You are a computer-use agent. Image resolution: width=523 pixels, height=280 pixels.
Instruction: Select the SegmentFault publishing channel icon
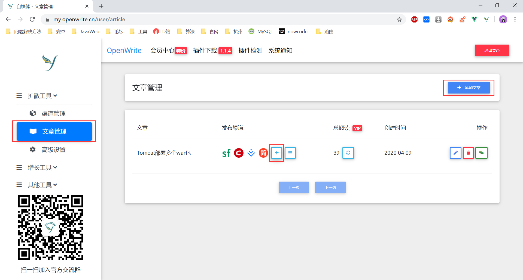pyautogui.click(x=226, y=153)
